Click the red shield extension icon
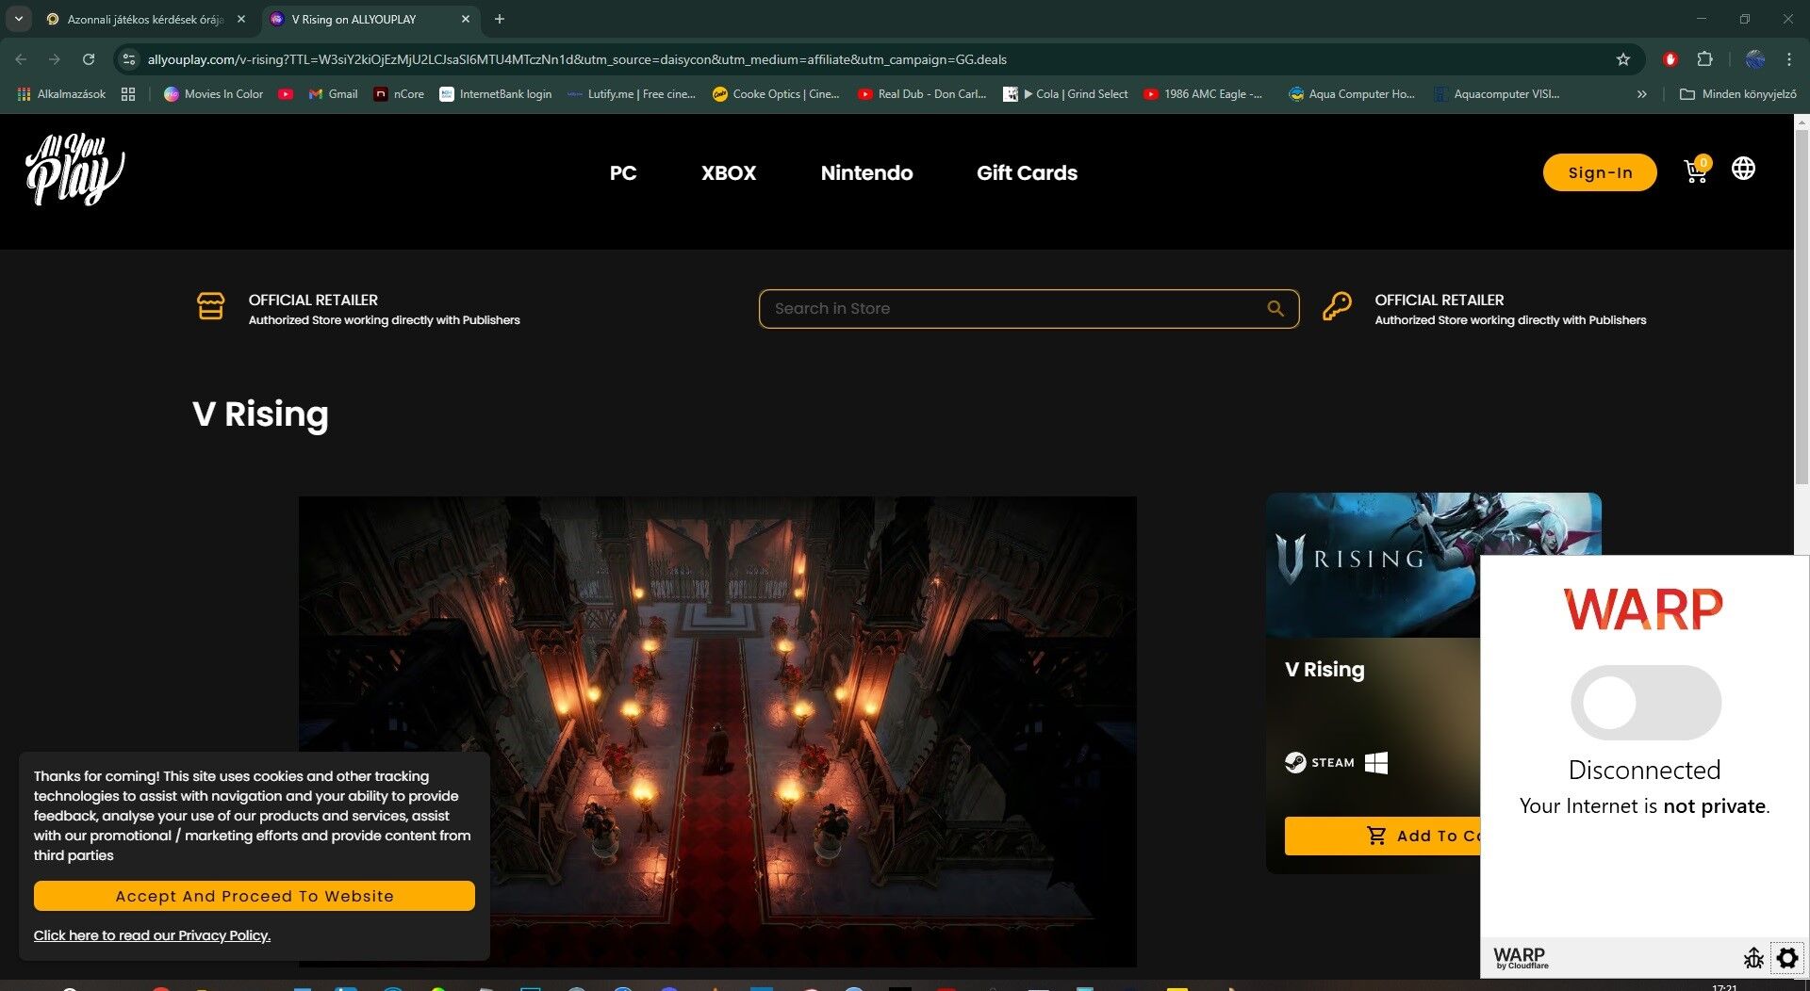1810x991 pixels. coord(1670,59)
